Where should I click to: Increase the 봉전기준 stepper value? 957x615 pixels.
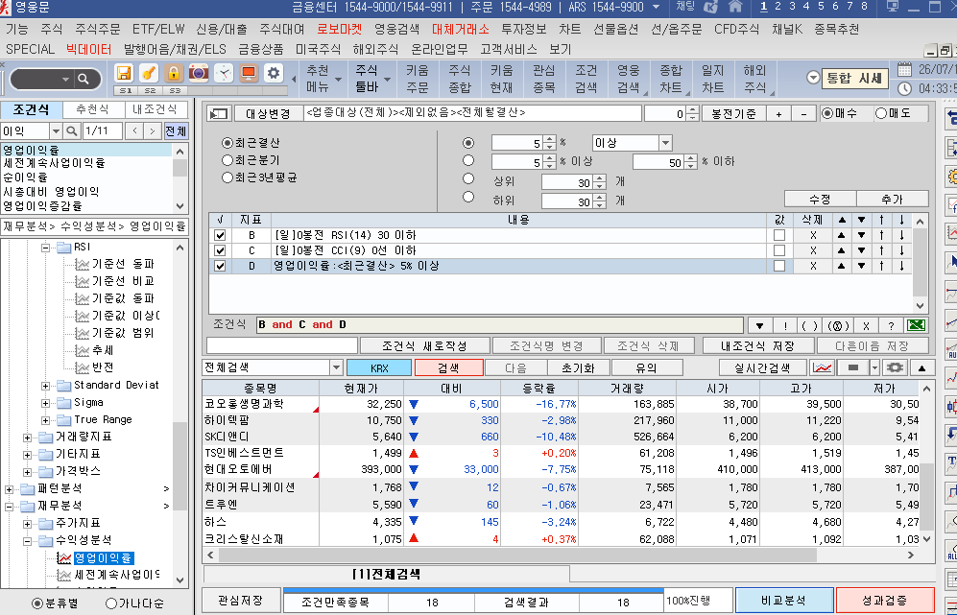pyautogui.click(x=692, y=110)
